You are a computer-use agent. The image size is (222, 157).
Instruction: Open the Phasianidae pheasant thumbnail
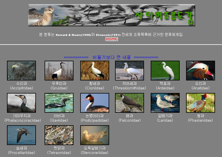201,103
